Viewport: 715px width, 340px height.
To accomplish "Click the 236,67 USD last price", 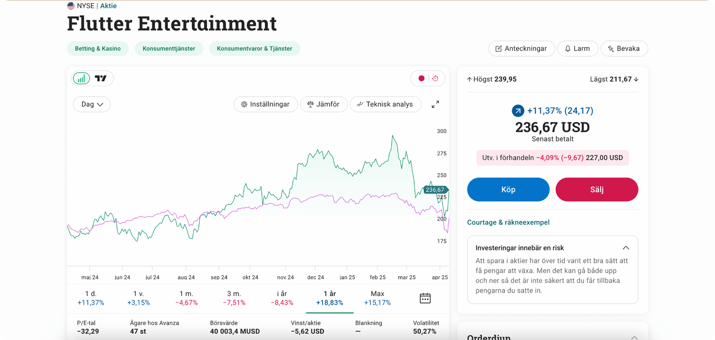I will 552,128.
